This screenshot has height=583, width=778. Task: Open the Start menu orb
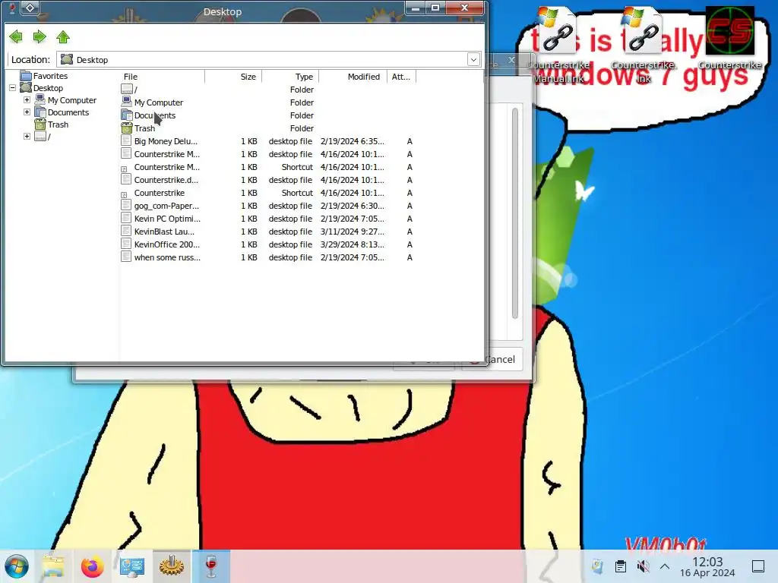click(x=17, y=566)
